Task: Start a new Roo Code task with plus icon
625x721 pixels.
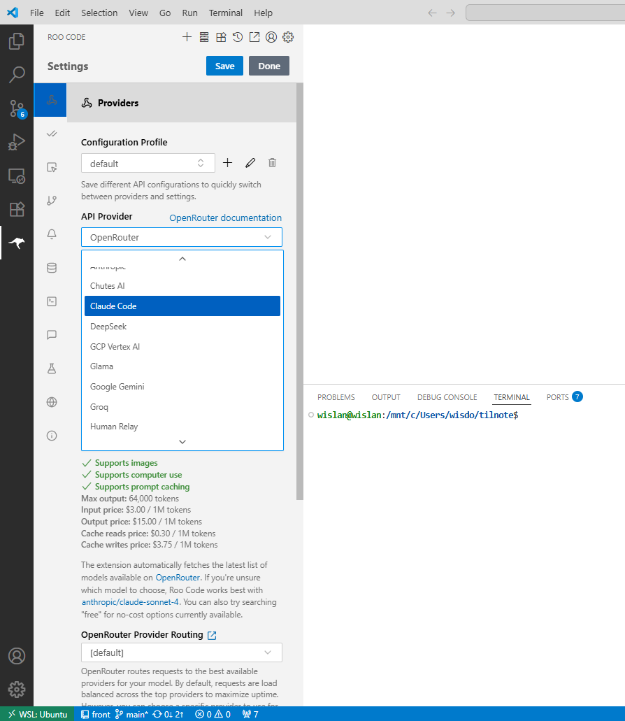Action: 187,37
